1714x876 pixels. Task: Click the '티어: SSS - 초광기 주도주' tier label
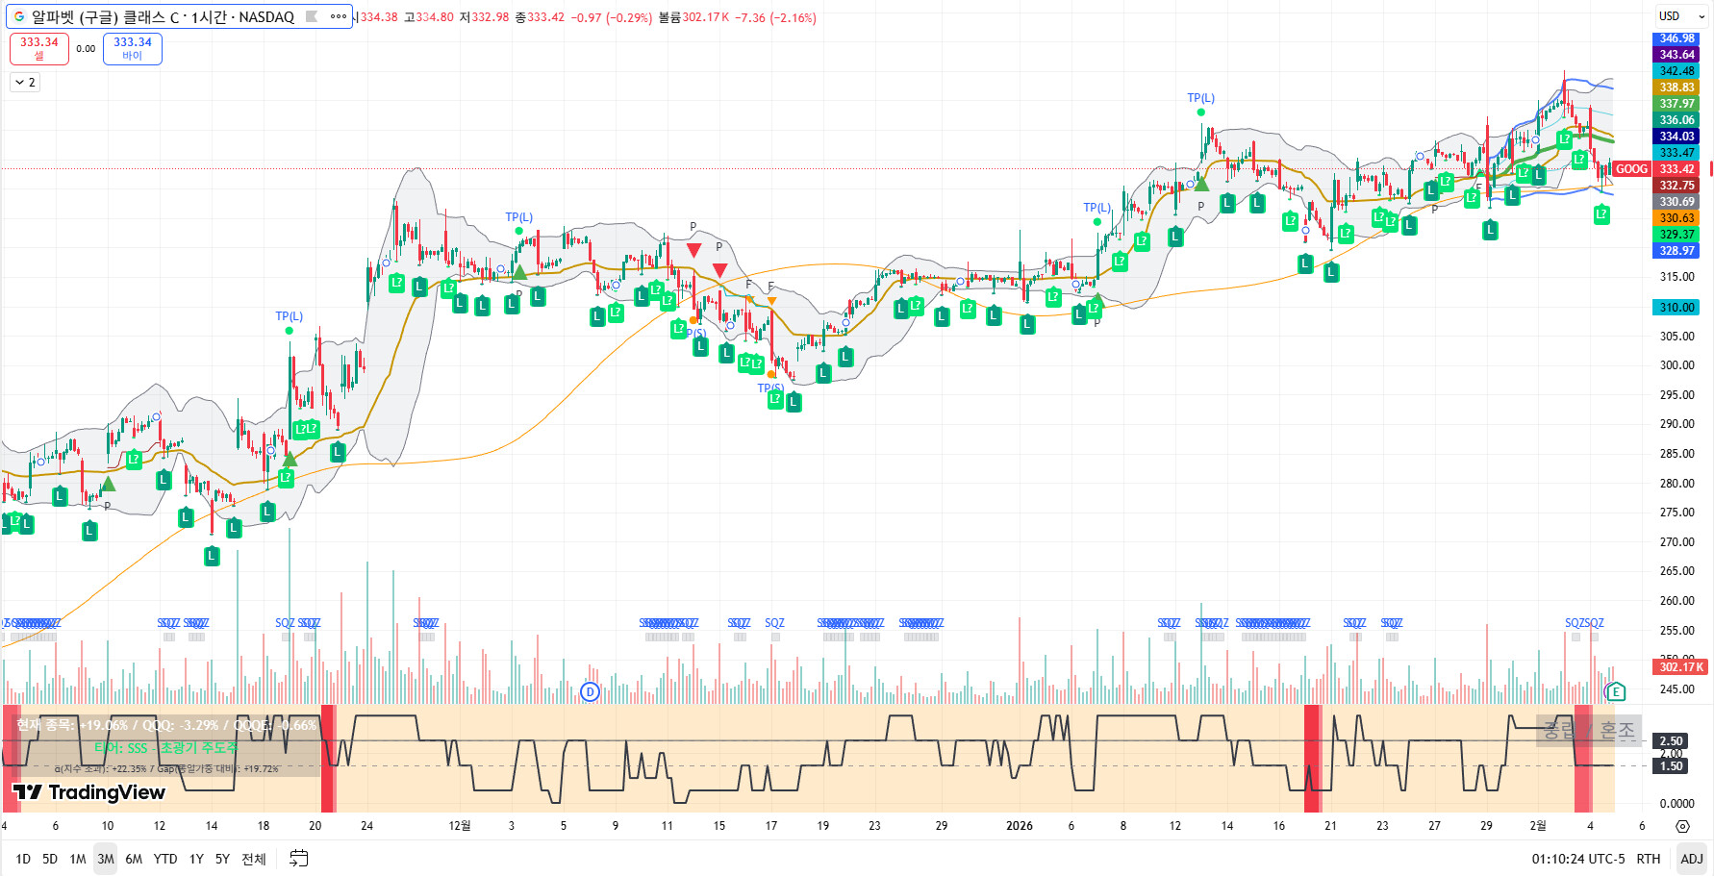[x=165, y=748]
